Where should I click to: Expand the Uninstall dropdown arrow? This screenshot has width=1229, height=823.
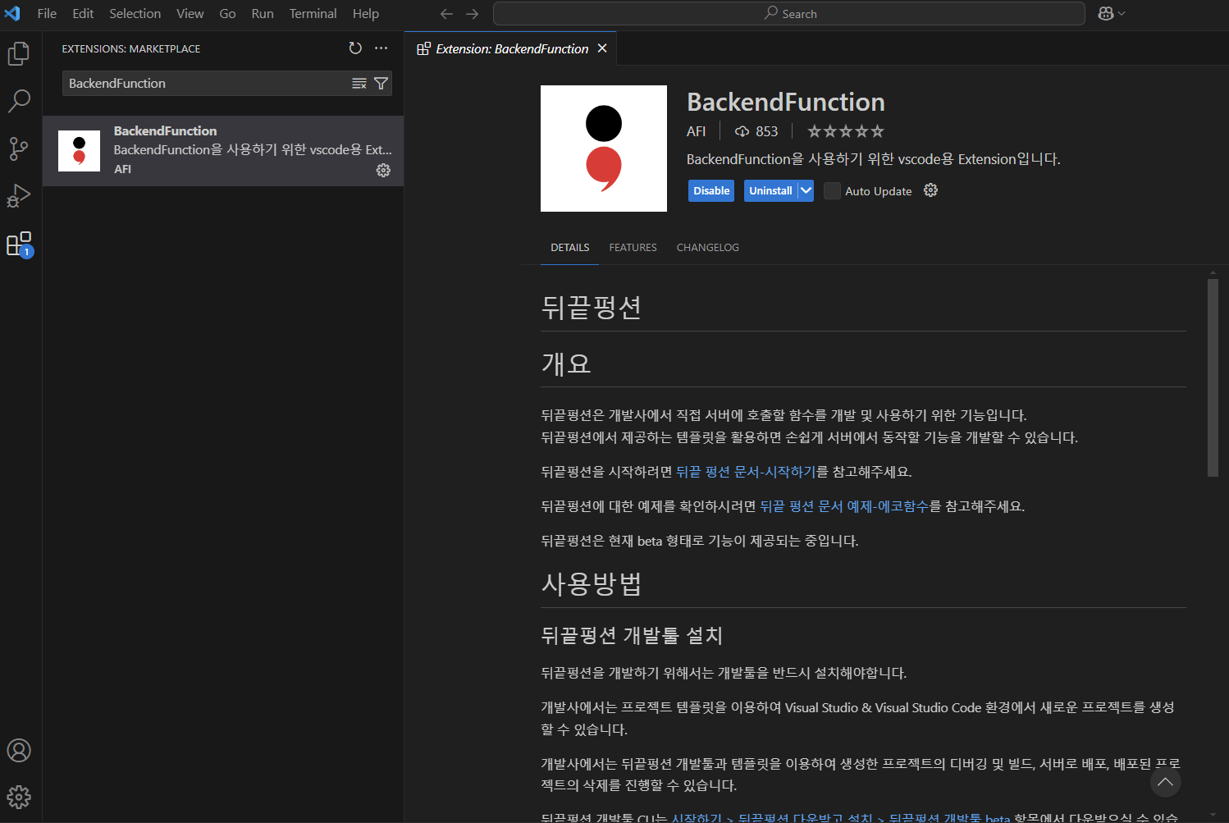click(x=806, y=190)
